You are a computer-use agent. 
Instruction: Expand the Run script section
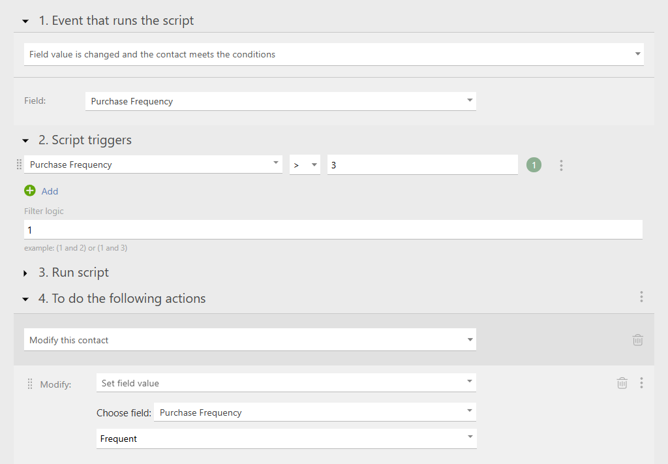(x=25, y=273)
